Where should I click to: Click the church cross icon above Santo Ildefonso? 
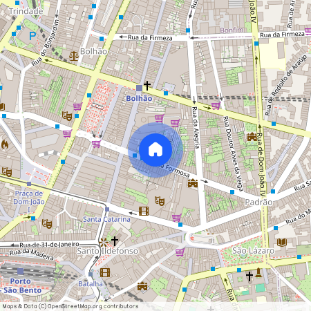click(x=115, y=241)
